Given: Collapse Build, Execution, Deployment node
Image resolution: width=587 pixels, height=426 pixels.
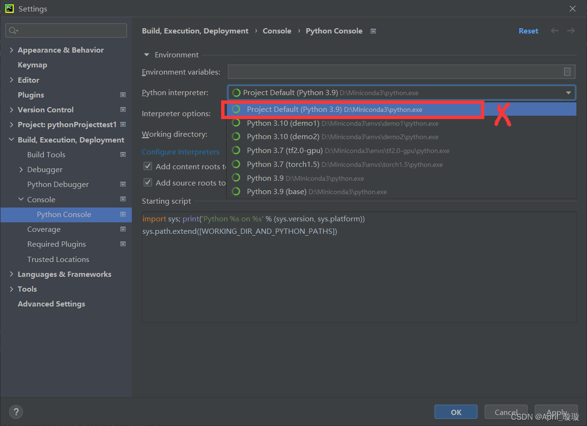Looking at the screenshot, I should point(11,140).
